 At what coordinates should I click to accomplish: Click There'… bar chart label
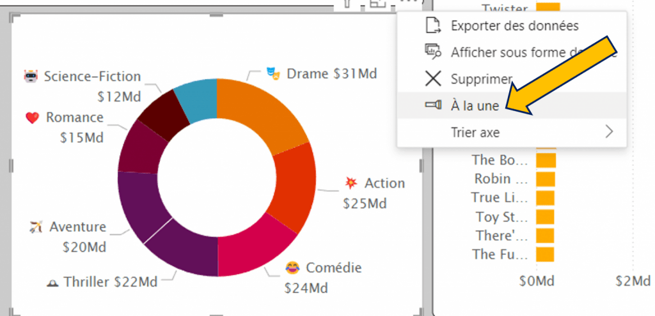[x=501, y=236]
